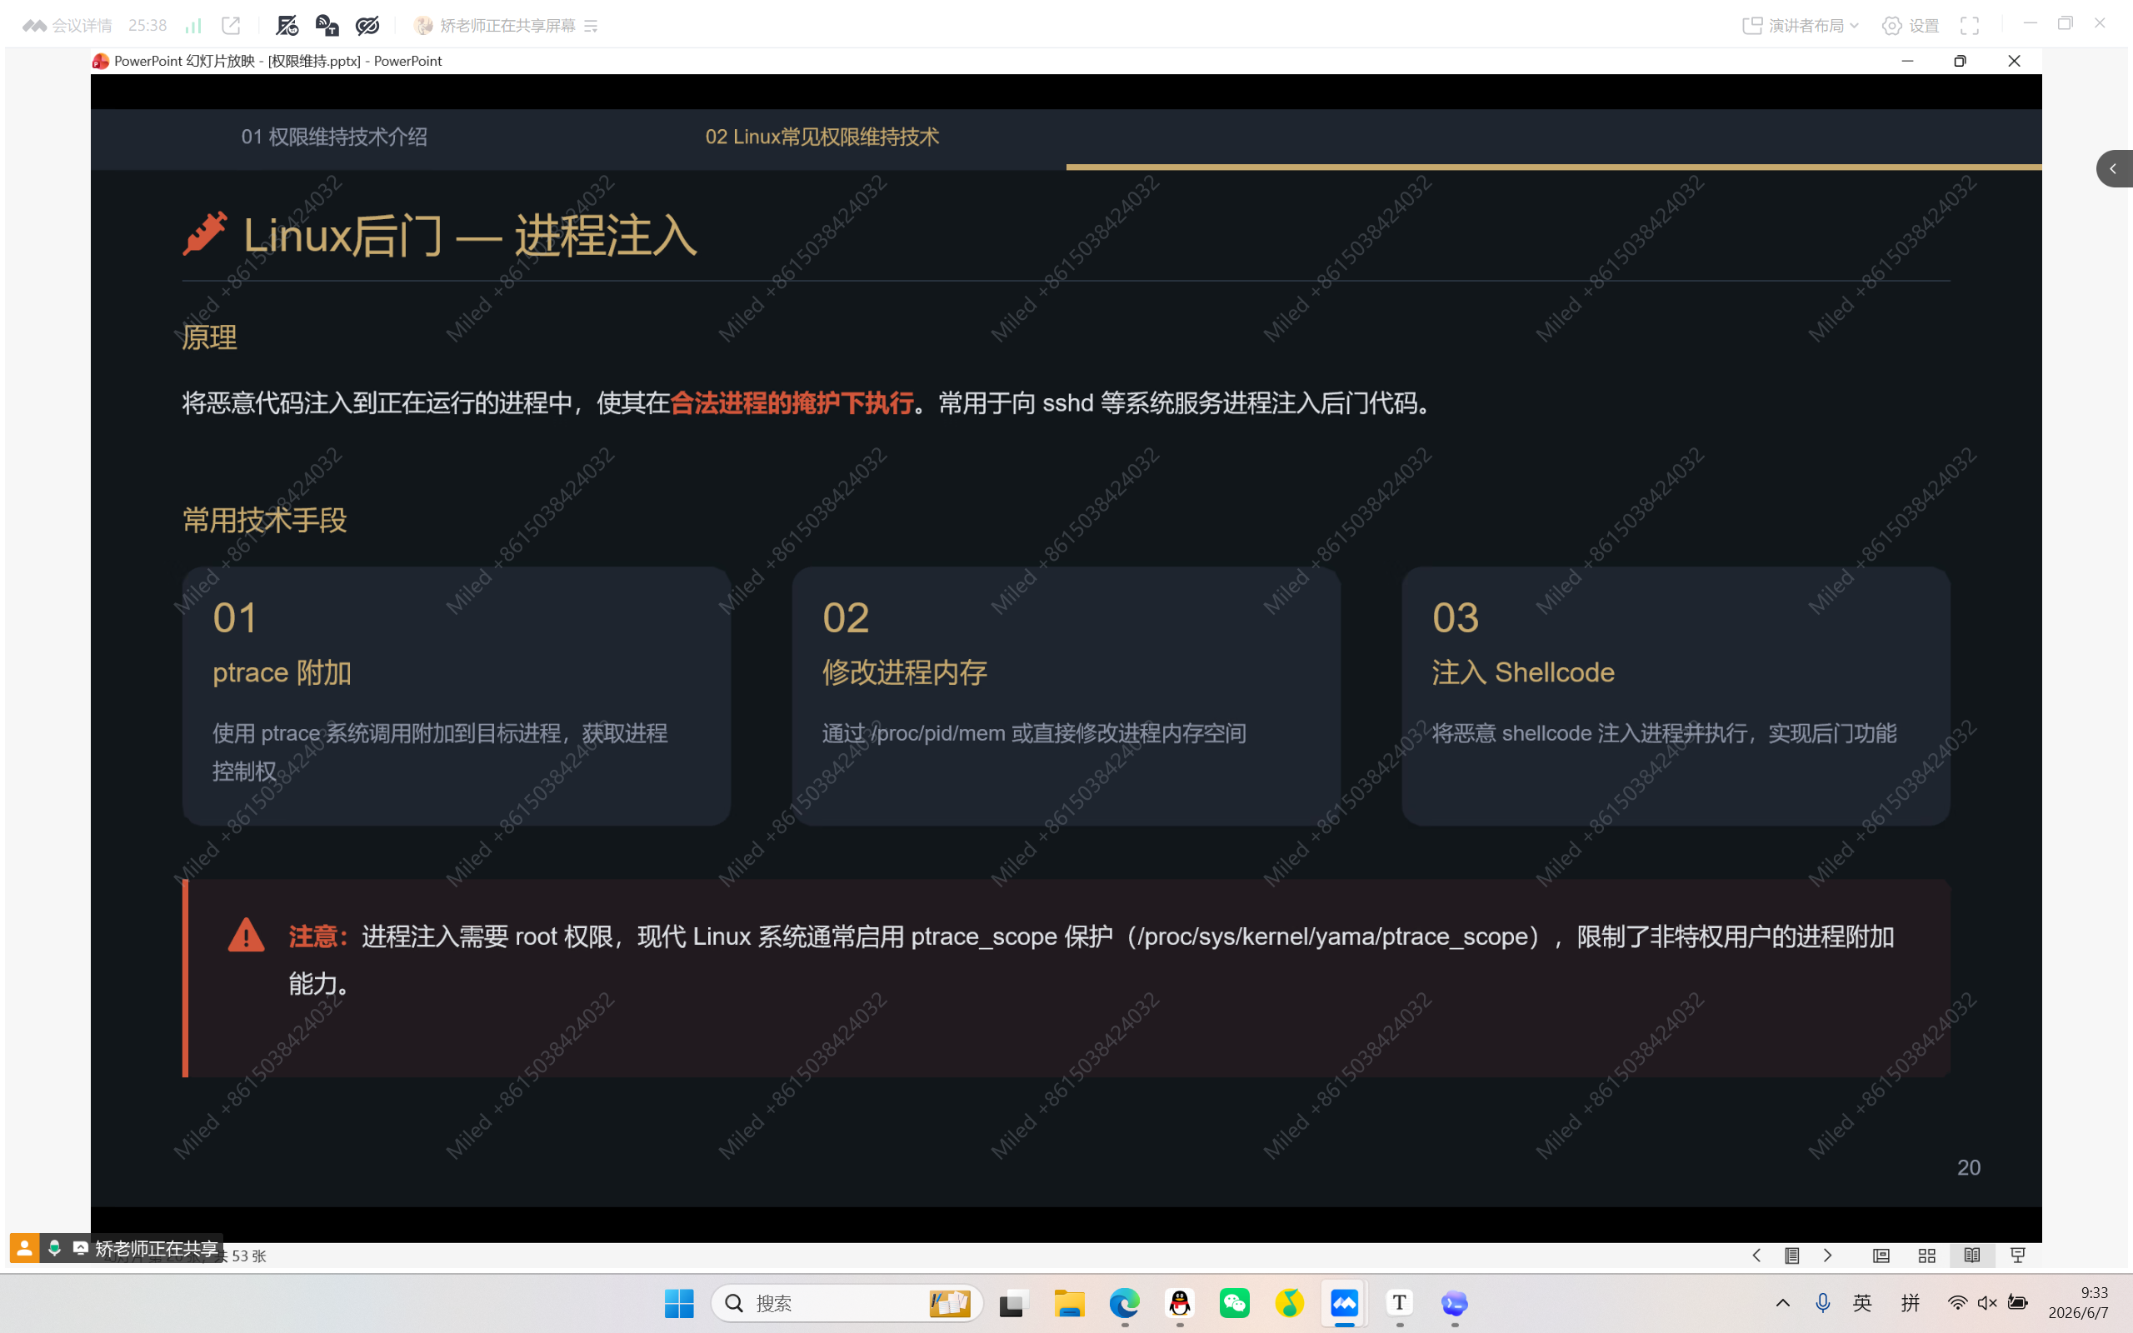Toggle the disabled annotation icon in toolbar
This screenshot has width=2133, height=1333.
tap(287, 26)
